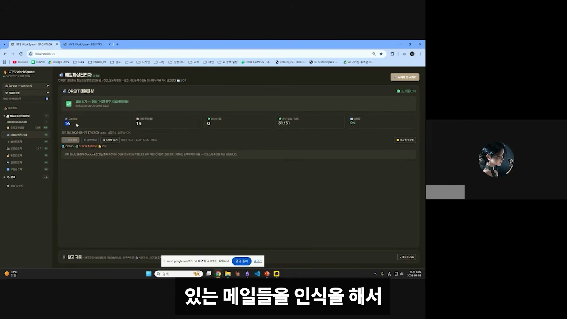Open KakaoTalk from the taskbar
Screen dimensions: 567x319
coord(276,274)
